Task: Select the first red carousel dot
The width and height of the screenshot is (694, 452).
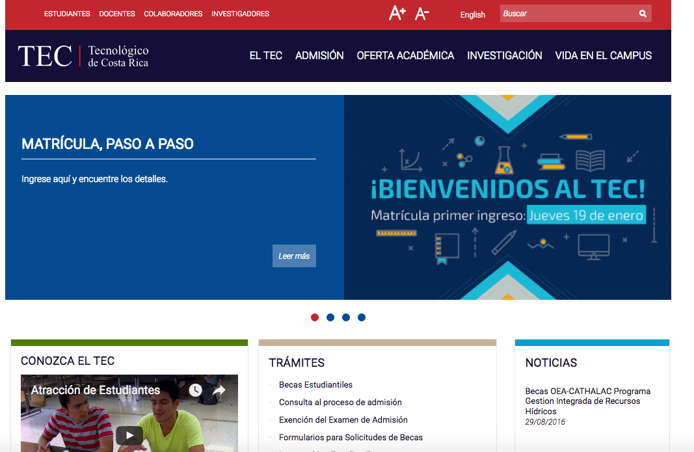Action: pyautogui.click(x=314, y=317)
